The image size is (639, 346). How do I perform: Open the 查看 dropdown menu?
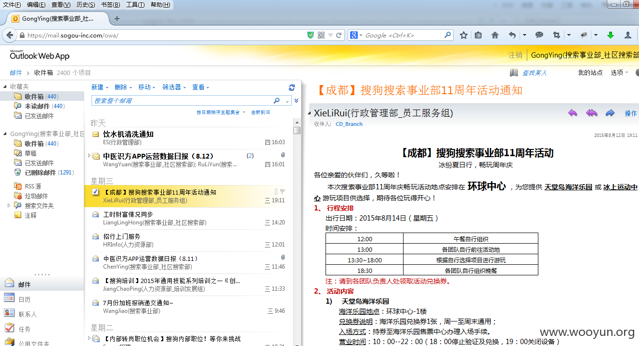click(x=201, y=87)
